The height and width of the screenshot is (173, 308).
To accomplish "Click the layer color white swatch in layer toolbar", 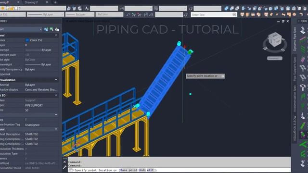I will point(16,8).
